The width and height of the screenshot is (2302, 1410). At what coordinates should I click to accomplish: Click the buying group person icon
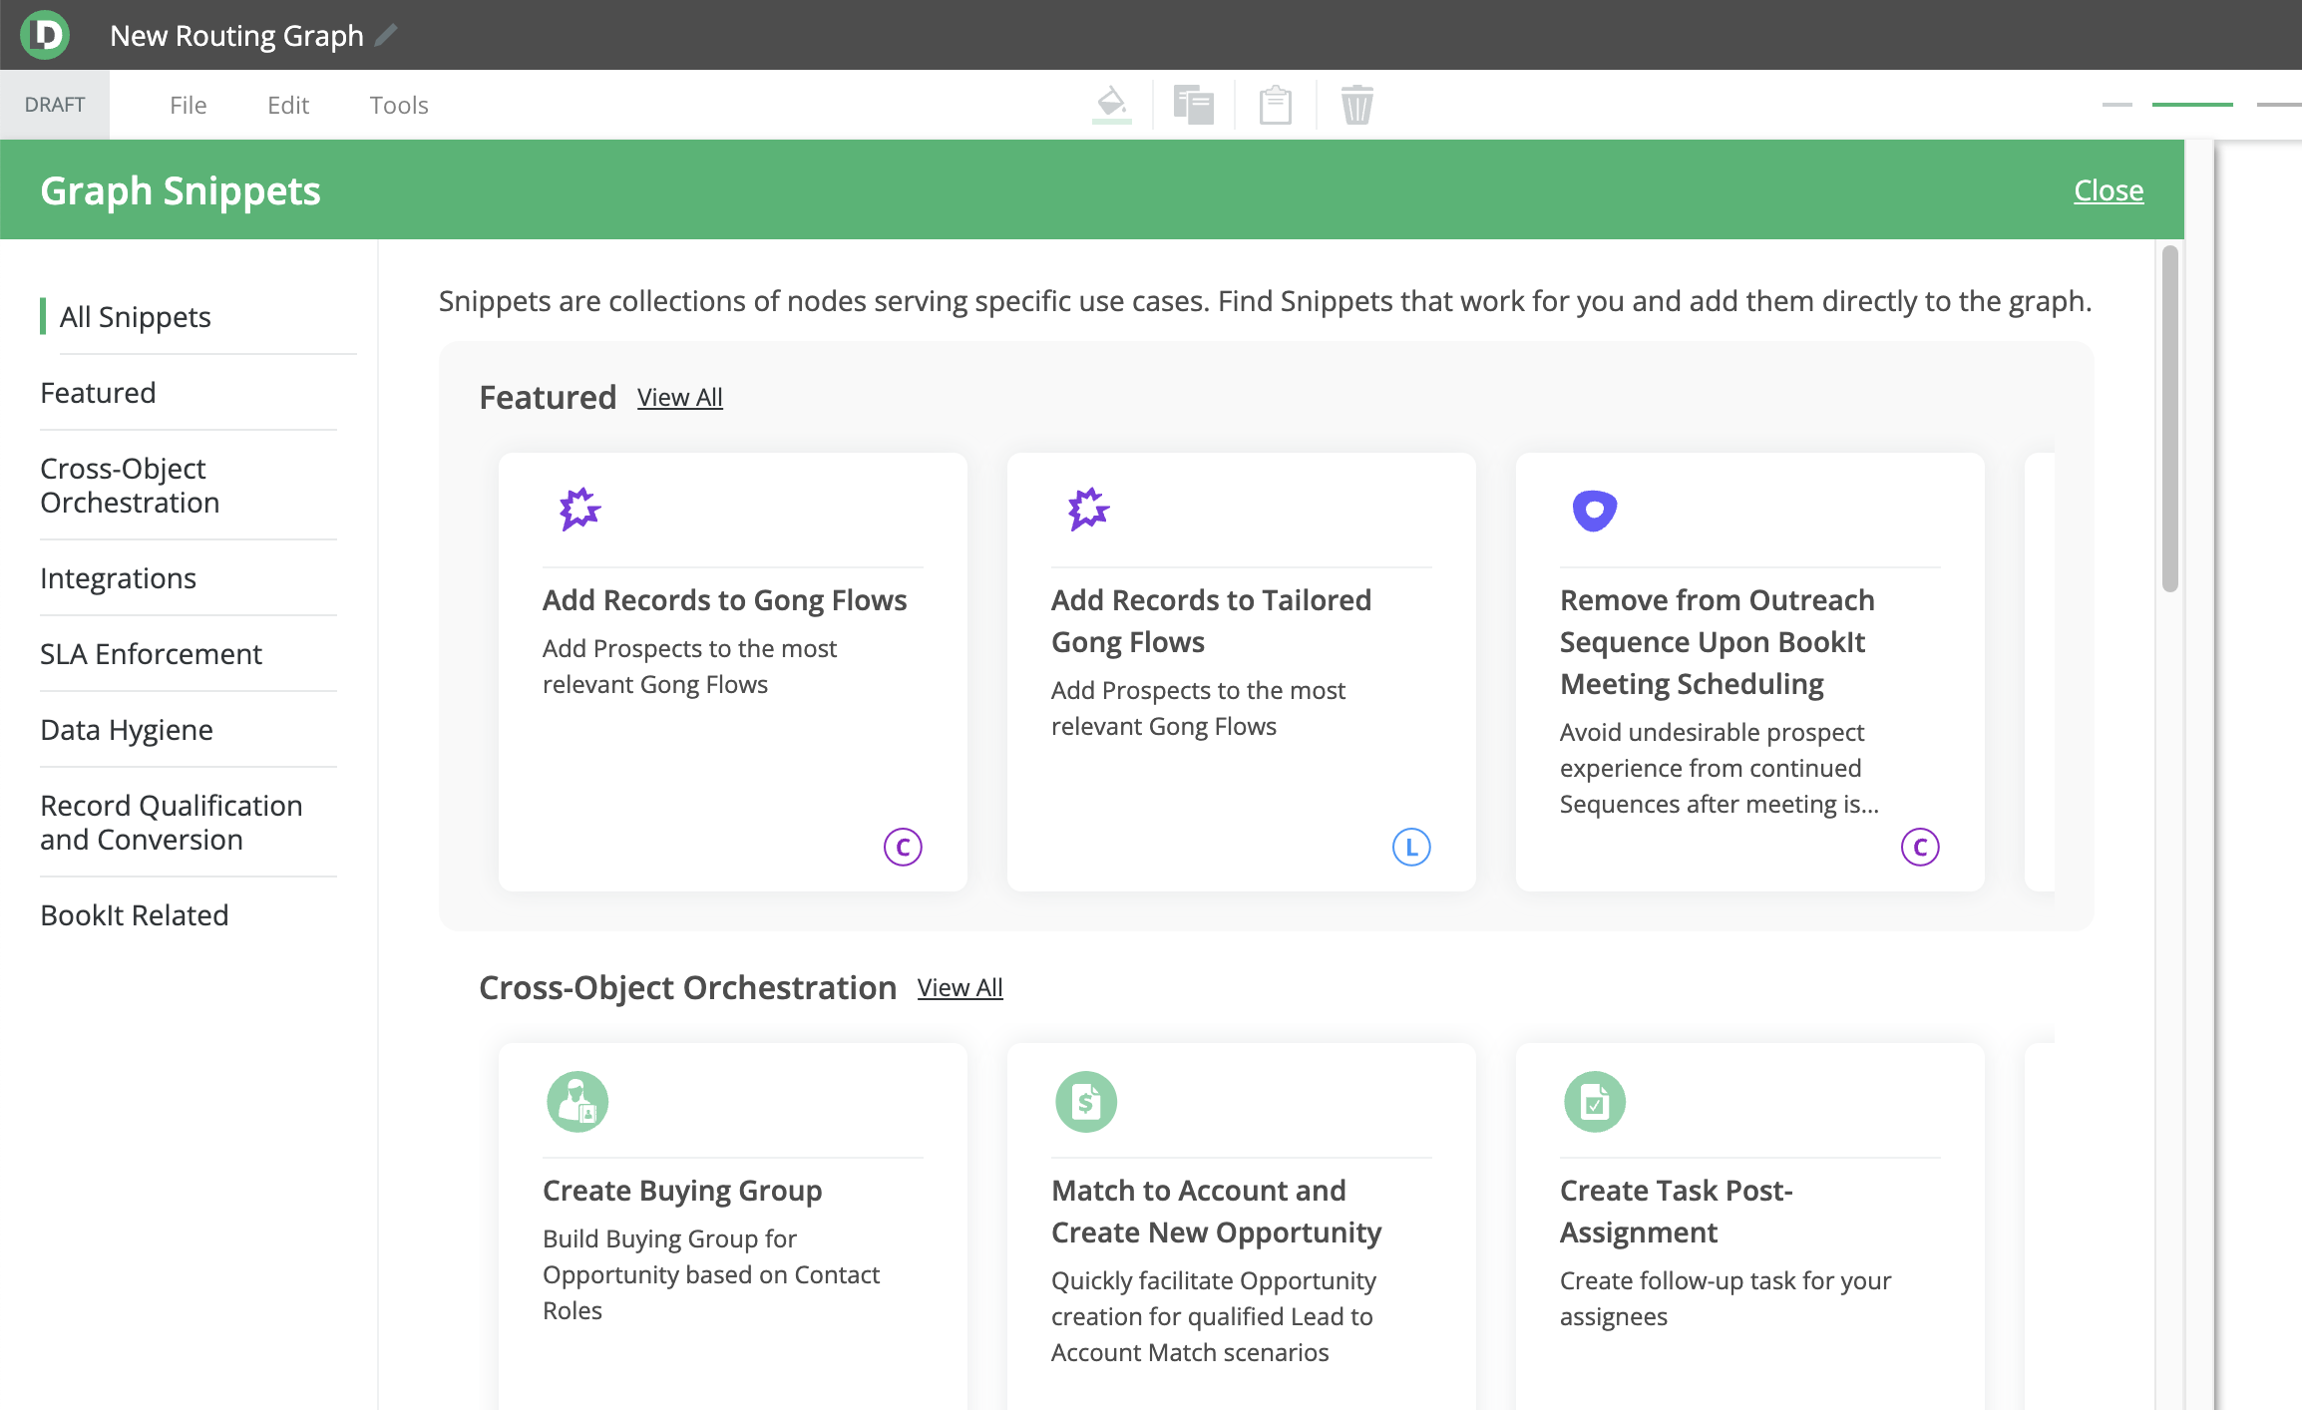pos(578,1101)
